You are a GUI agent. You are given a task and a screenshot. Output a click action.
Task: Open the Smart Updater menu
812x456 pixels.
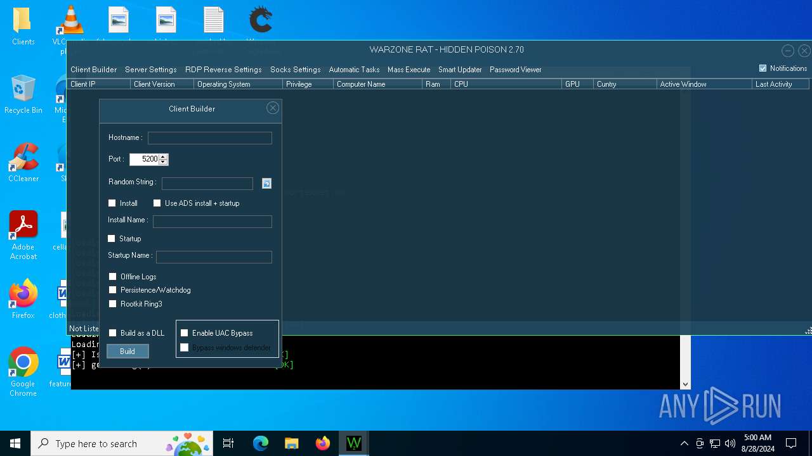pyautogui.click(x=460, y=70)
